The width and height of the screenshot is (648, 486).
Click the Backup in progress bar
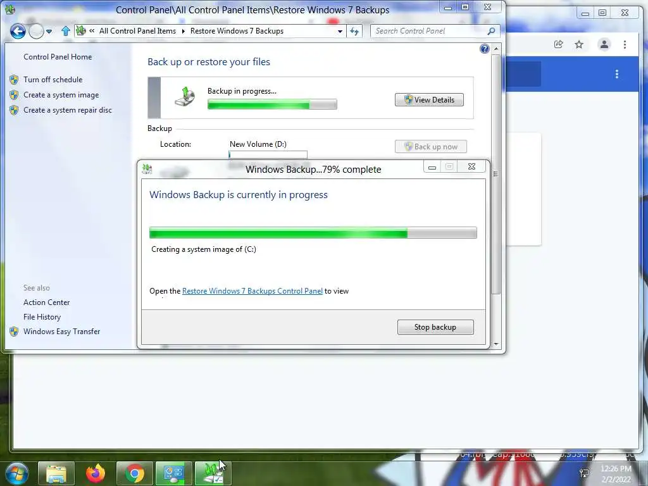pyautogui.click(x=272, y=104)
